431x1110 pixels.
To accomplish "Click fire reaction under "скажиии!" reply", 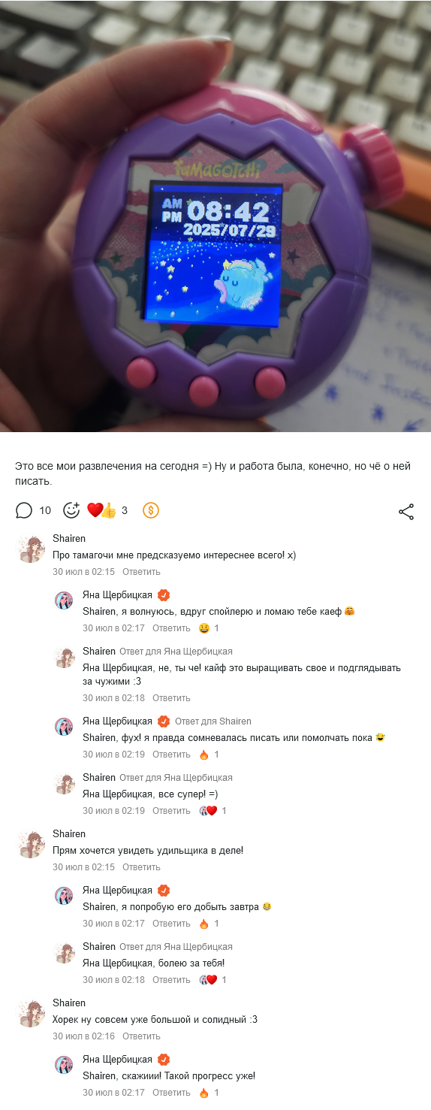I will pyautogui.click(x=203, y=1093).
